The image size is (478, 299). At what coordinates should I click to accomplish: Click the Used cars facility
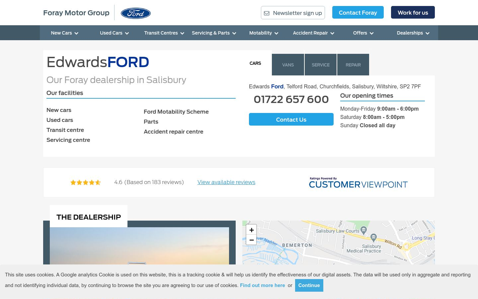coord(60,120)
